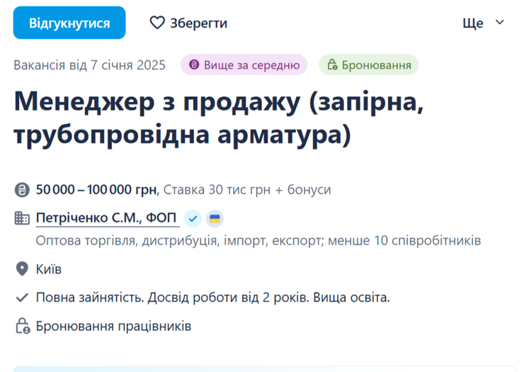The height and width of the screenshot is (372, 524).
Task: Click the employment checkmark icon
Action: 22,298
